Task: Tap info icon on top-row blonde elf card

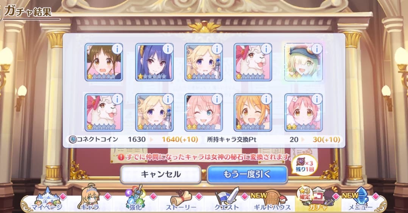Action: tap(217, 49)
